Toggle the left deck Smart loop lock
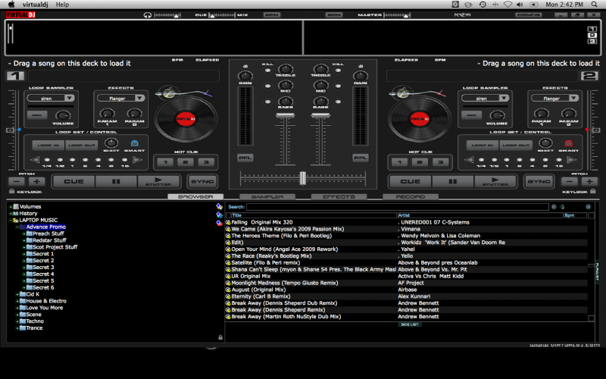606x379 pixels. point(134,143)
